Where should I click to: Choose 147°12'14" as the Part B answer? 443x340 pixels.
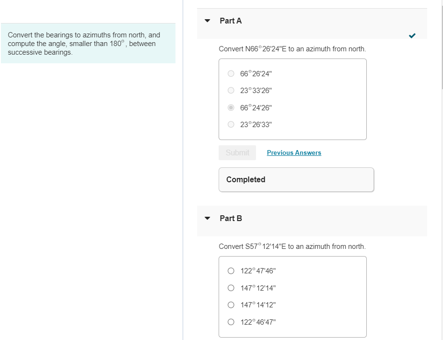click(x=231, y=288)
